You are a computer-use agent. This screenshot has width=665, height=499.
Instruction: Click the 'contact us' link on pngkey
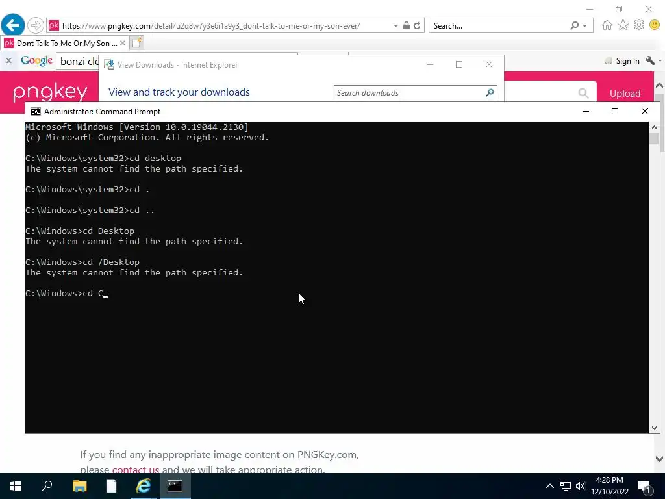tap(135, 470)
